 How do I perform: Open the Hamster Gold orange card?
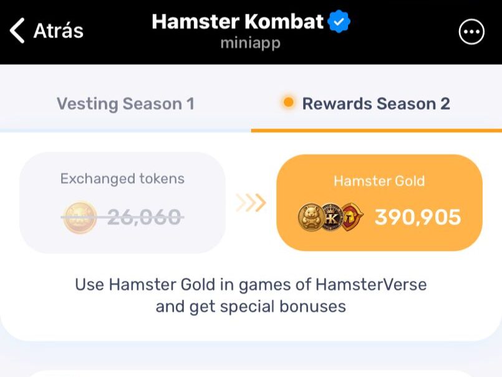(379, 201)
